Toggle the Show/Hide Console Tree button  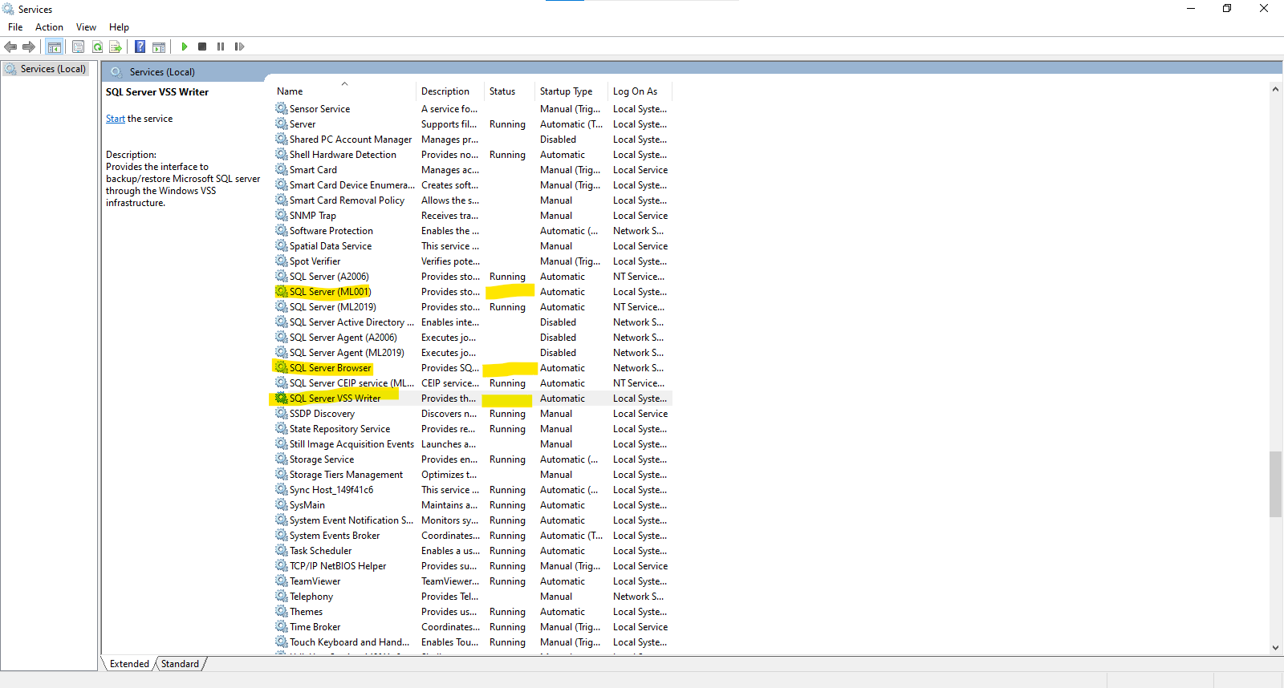click(55, 47)
